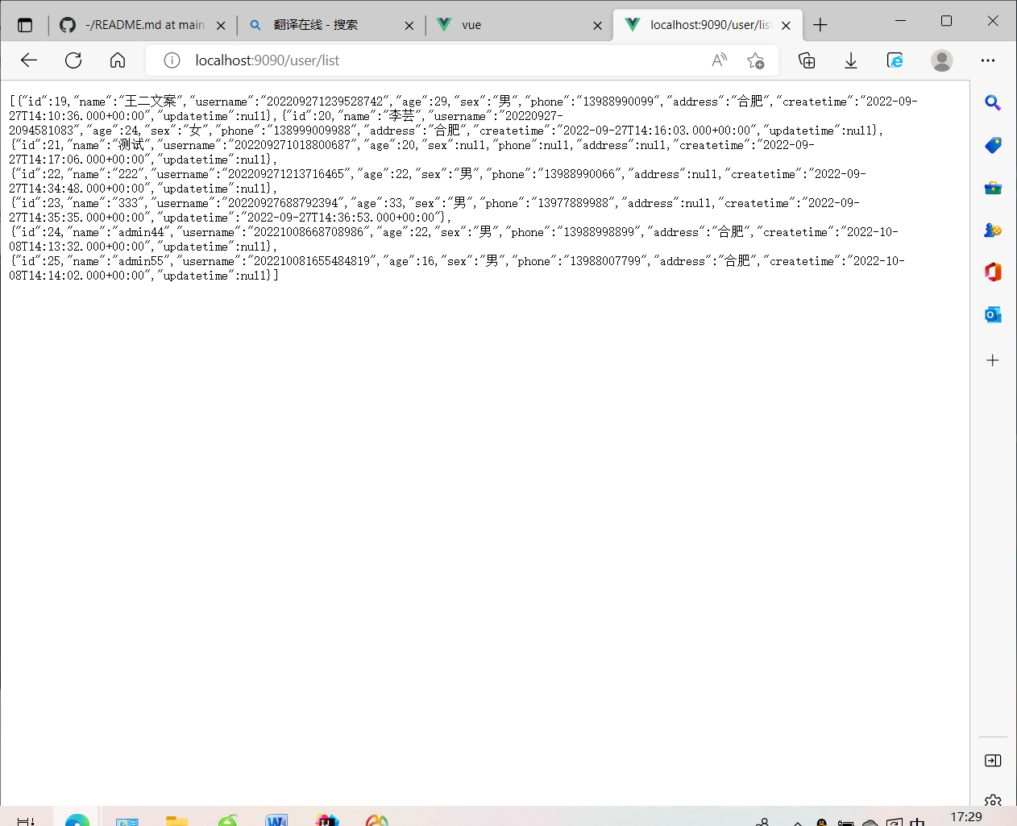Image resolution: width=1017 pixels, height=826 pixels.
Task: Switch to the 翻译在线 - 搜索 tab
Action: tap(331, 25)
